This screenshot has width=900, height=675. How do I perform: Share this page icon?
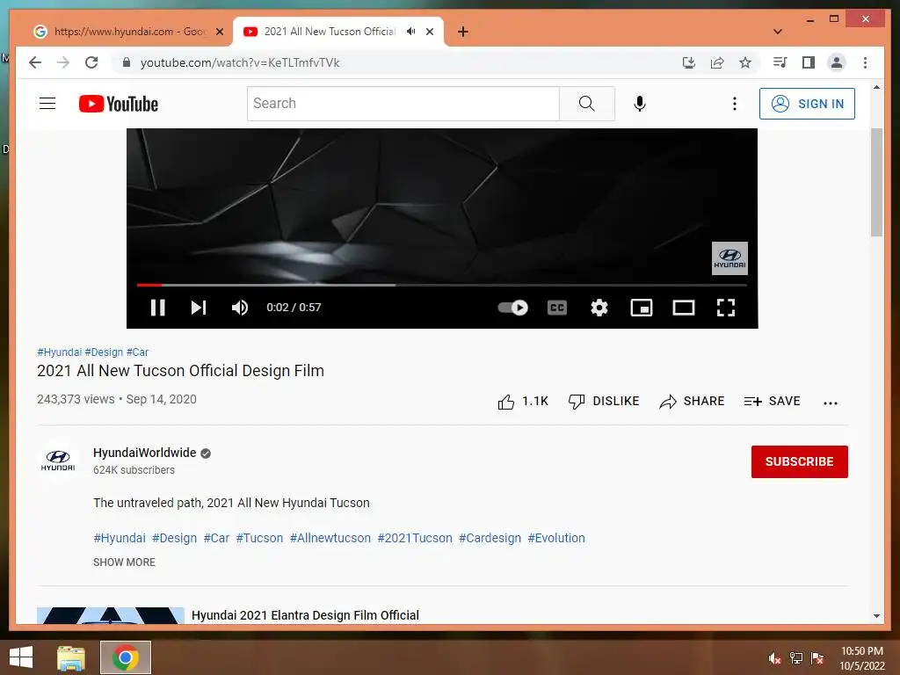pyautogui.click(x=717, y=62)
